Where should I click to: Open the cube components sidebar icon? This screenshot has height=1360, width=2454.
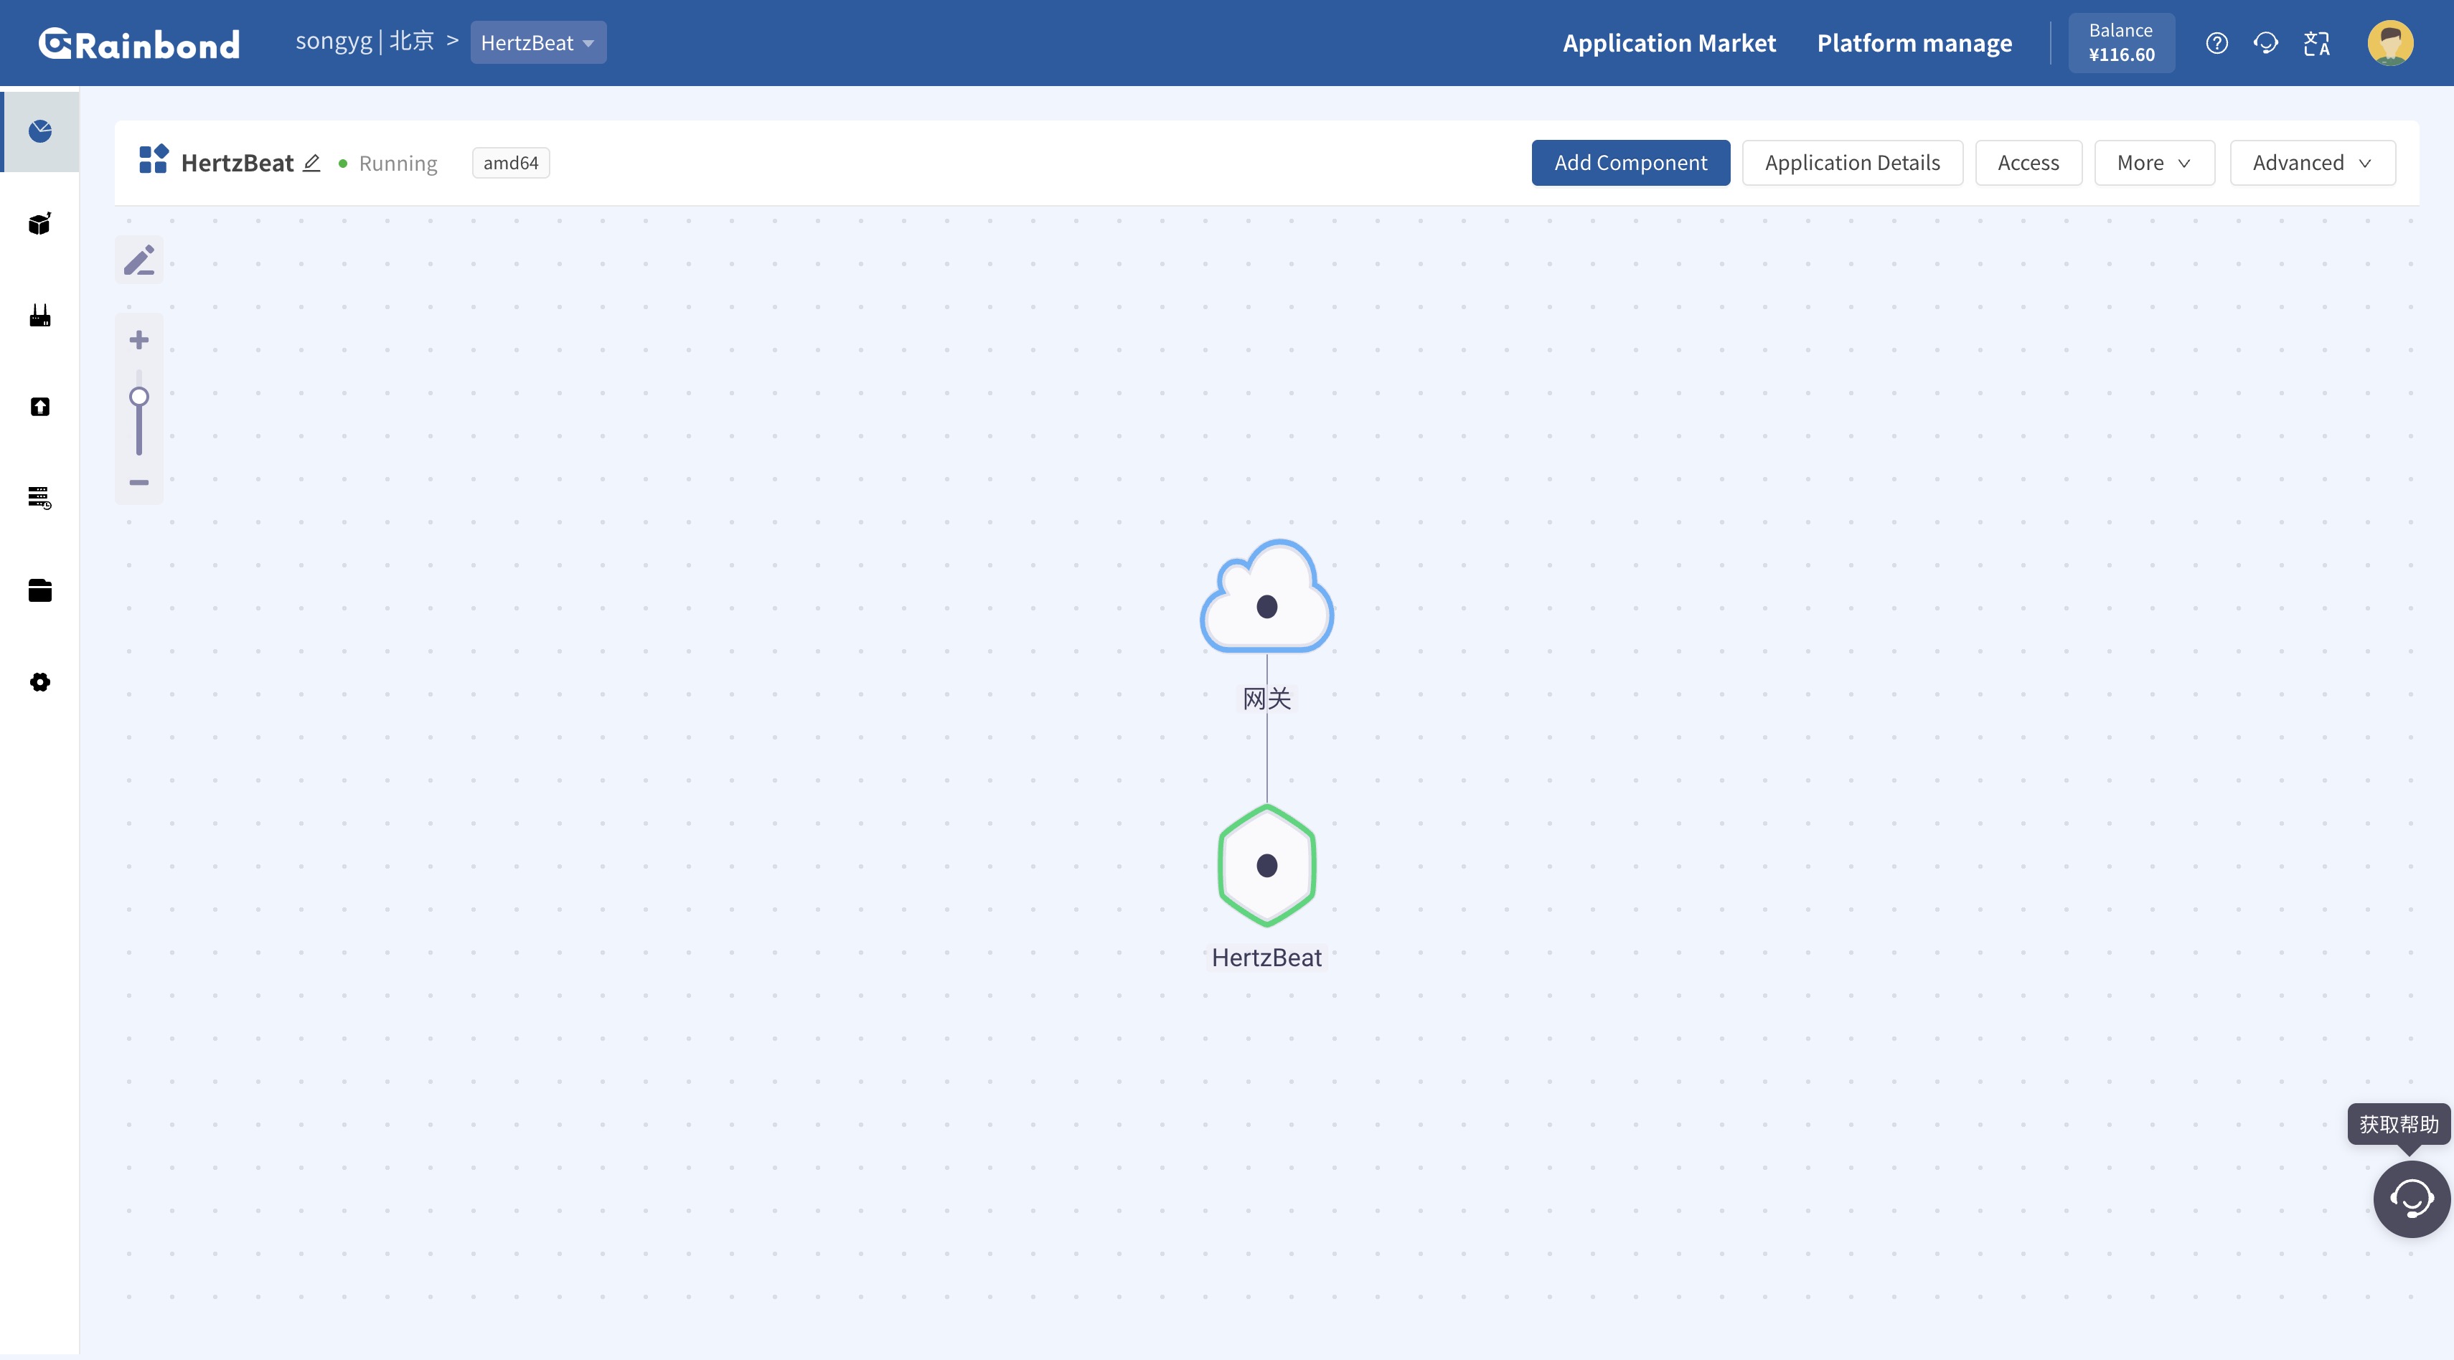click(x=40, y=224)
